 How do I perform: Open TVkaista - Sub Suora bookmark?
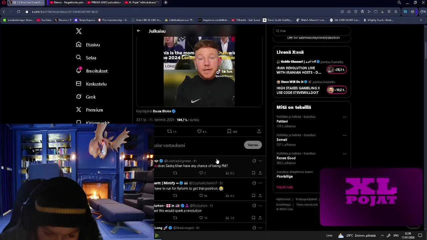(246, 20)
